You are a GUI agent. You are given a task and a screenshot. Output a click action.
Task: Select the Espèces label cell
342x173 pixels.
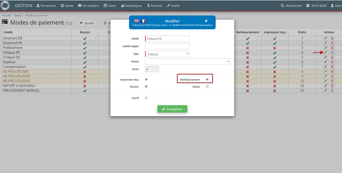coord(37,62)
